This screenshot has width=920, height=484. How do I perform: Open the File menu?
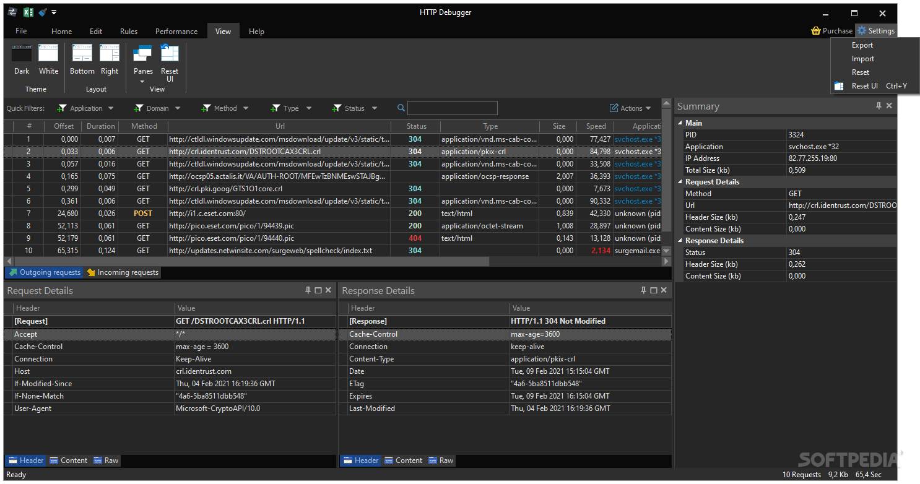click(21, 31)
